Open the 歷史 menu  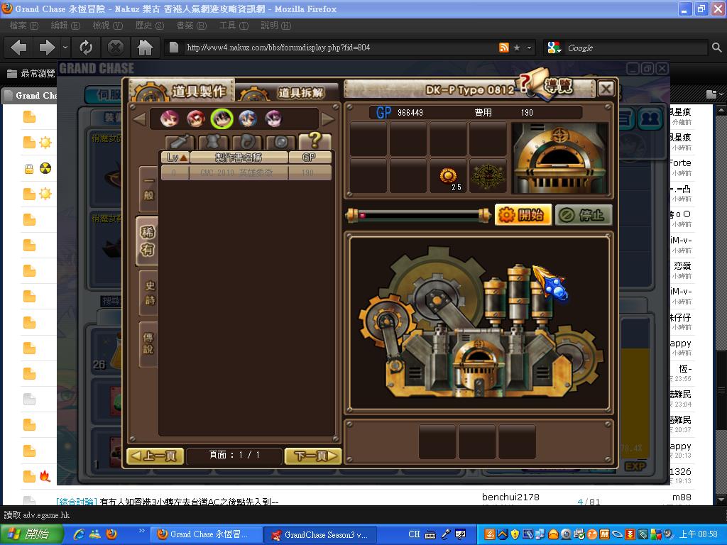149,26
